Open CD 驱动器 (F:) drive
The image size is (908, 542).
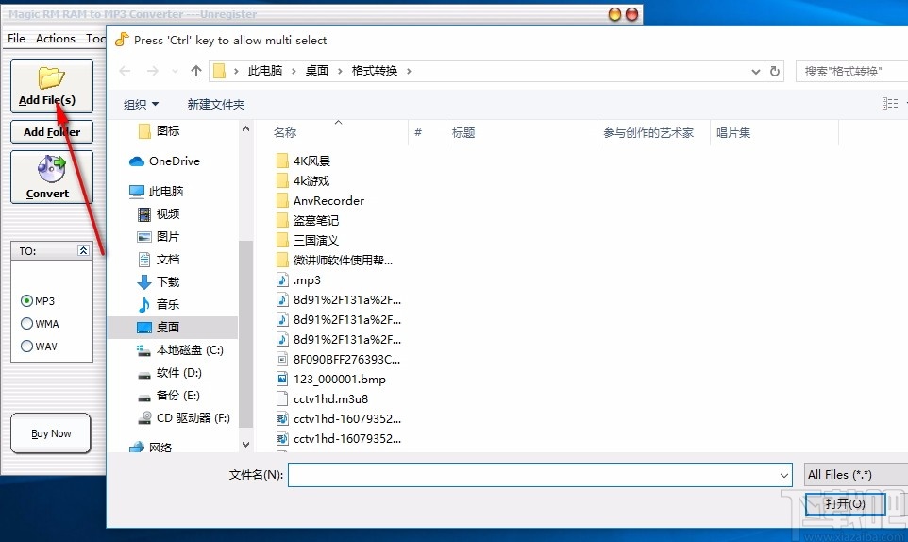(x=184, y=418)
